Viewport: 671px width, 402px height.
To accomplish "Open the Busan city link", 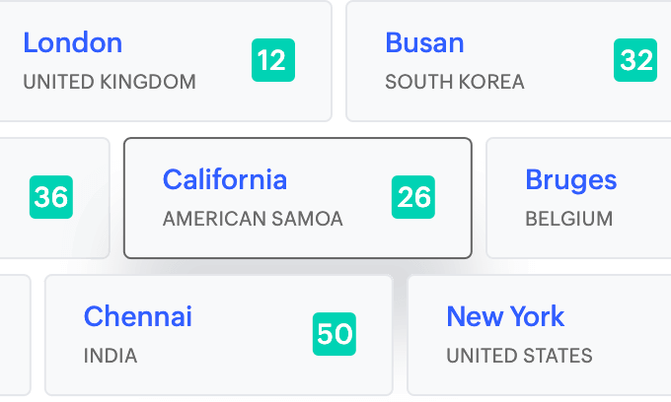I will [x=424, y=43].
